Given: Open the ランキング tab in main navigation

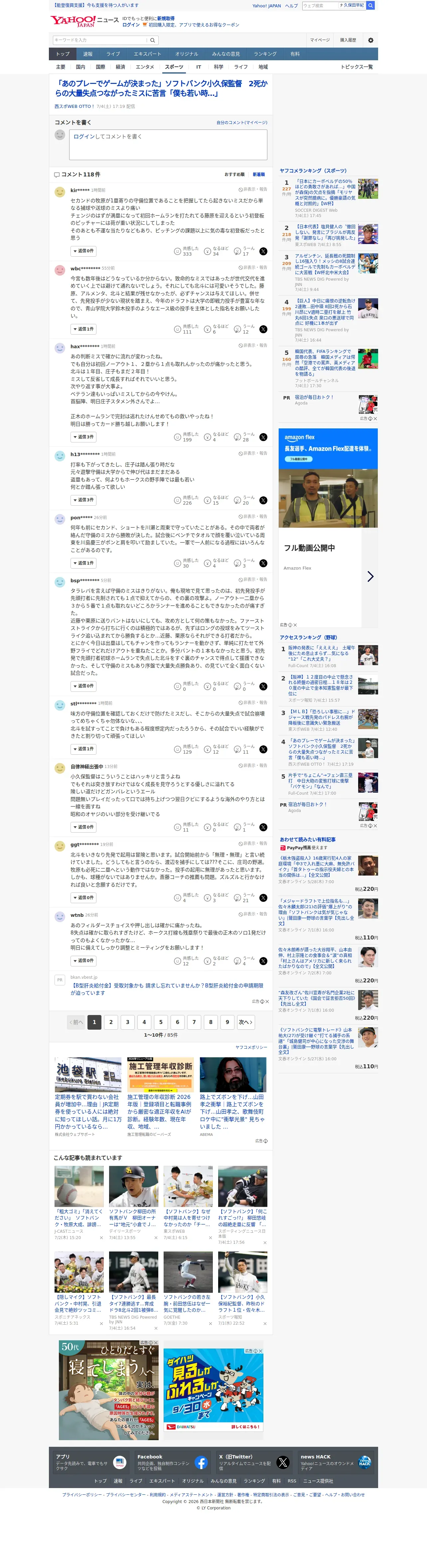Looking at the screenshot, I should point(265,54).
